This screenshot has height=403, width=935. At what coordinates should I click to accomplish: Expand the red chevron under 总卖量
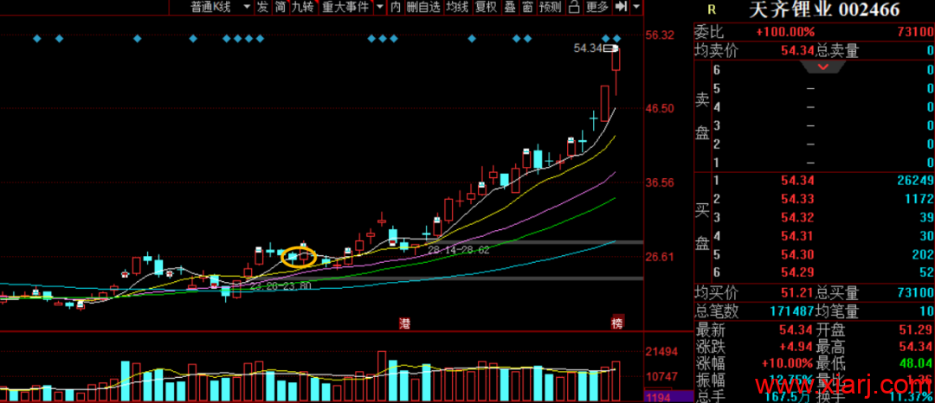pos(823,66)
